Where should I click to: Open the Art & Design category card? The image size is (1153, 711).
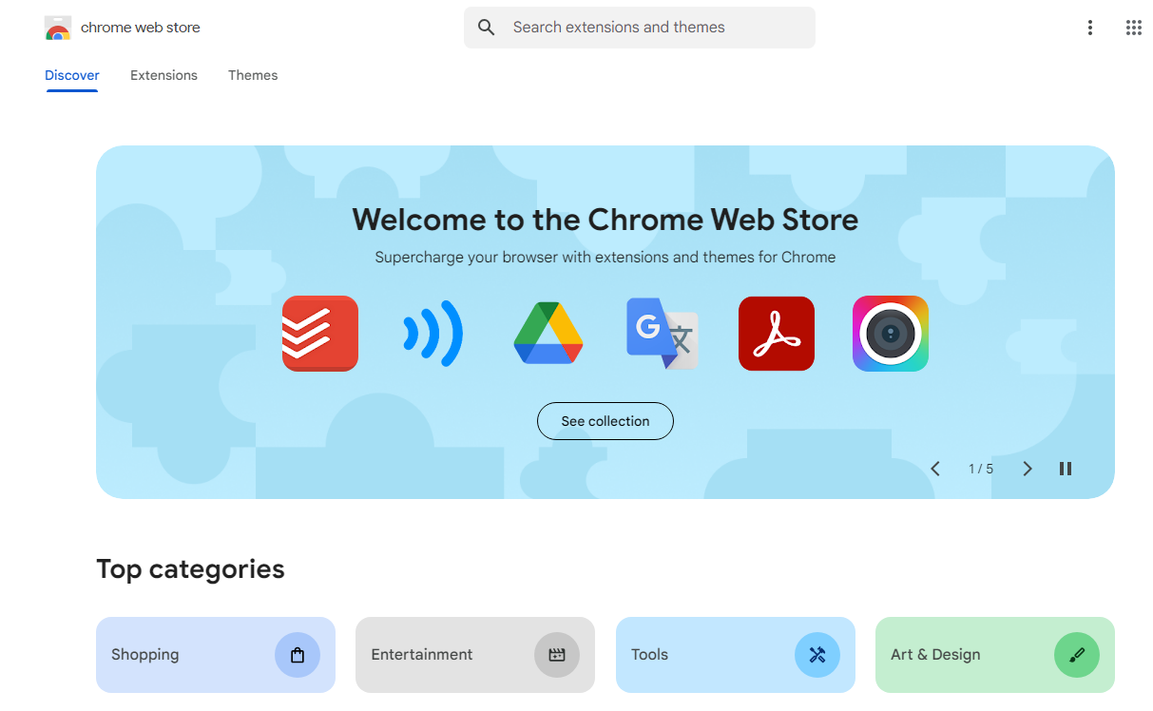995,655
